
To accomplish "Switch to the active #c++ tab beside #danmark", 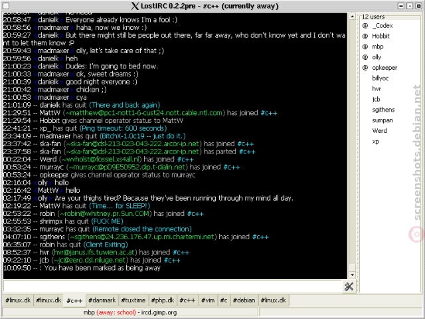I will (74, 300).
